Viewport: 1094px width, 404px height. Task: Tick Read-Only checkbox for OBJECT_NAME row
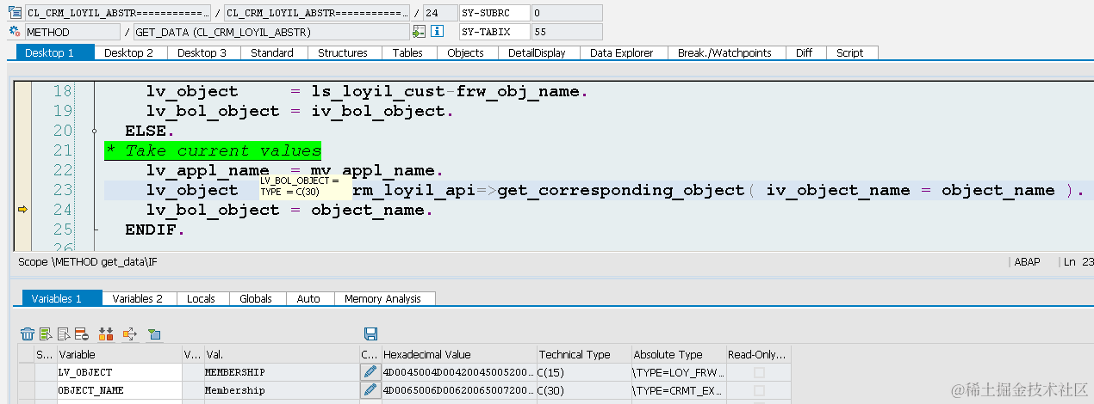pyautogui.click(x=759, y=390)
